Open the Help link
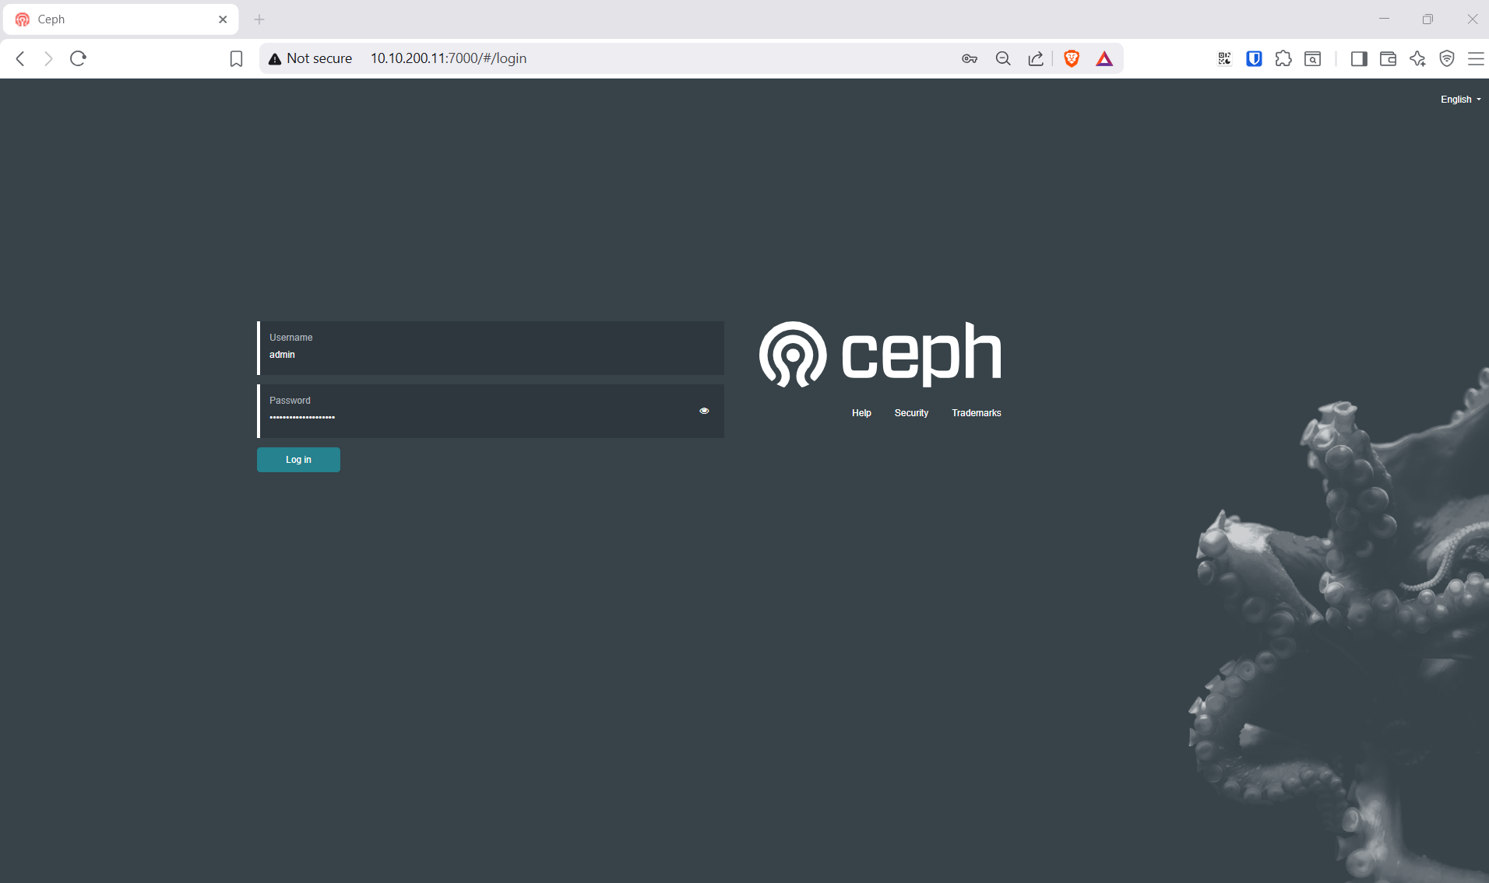The image size is (1489, 883). pos(861,413)
